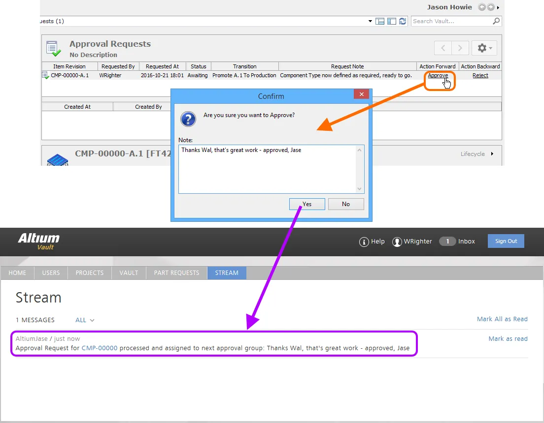Switch to the PART REQUESTS tab
Viewport: 544px width, 423px height.
[x=176, y=273]
